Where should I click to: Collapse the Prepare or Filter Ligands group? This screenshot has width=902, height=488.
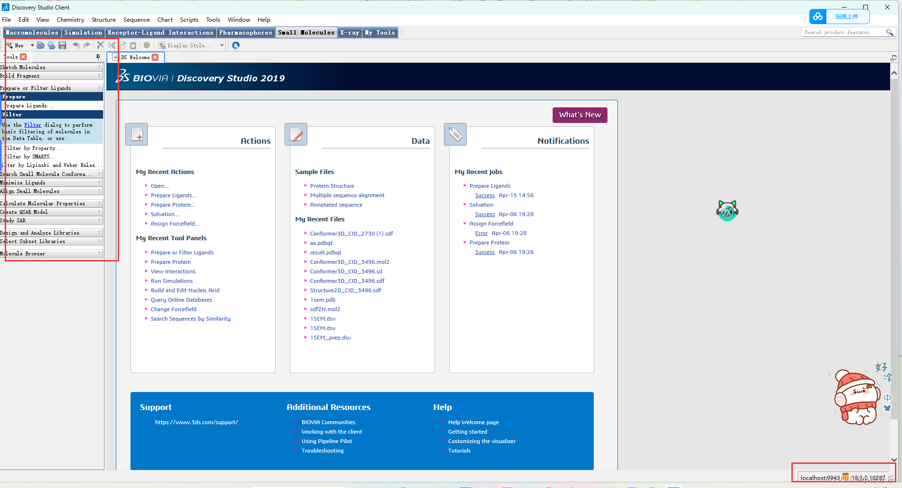[x=51, y=88]
